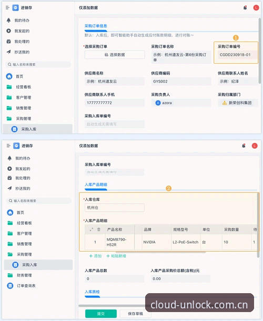Click 采购负责人 member azora
Image resolution: width=263 pixels, height=321 pixels.
164,103
